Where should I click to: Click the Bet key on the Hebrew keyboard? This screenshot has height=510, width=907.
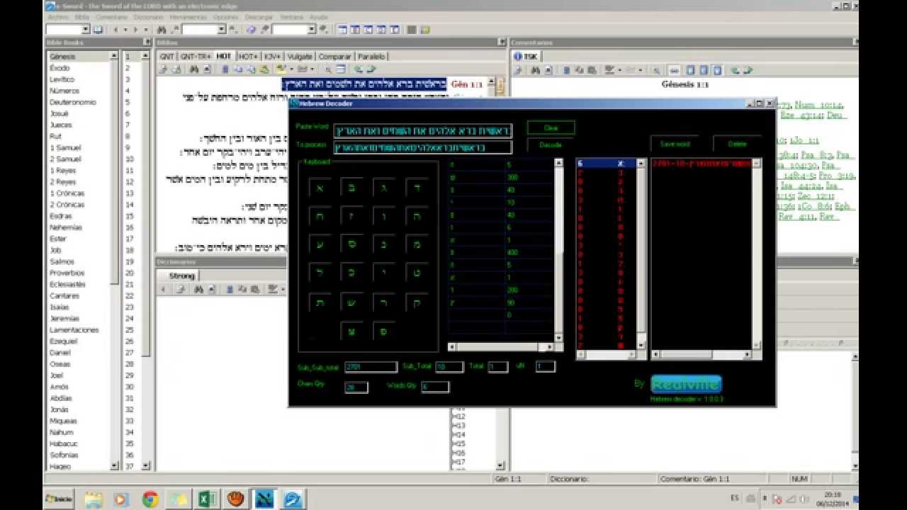coord(352,188)
